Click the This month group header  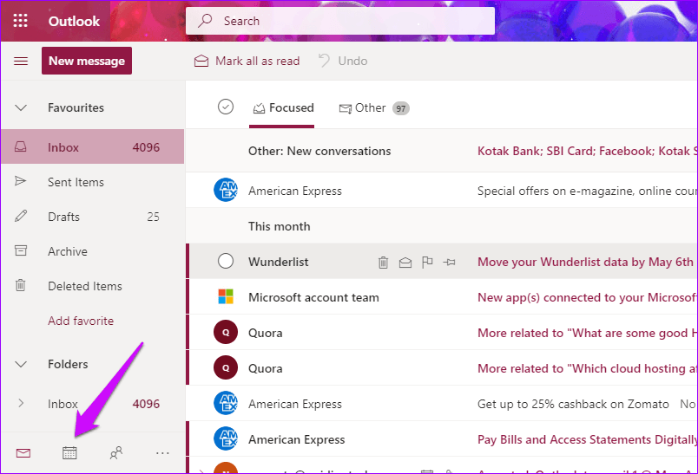click(279, 226)
